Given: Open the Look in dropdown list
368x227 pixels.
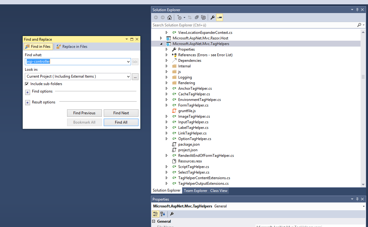Looking at the screenshot, I should point(128,76).
